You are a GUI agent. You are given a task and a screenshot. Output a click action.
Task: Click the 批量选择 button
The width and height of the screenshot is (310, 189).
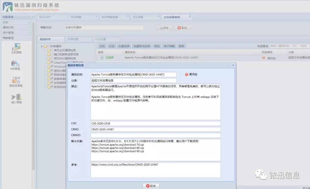pos(124,46)
